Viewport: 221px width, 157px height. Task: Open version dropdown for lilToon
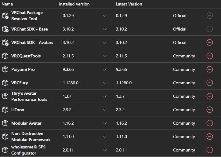(x=105, y=110)
